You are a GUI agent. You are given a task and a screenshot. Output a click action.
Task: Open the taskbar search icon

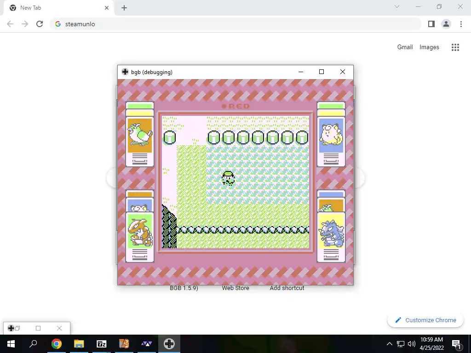coord(33,344)
